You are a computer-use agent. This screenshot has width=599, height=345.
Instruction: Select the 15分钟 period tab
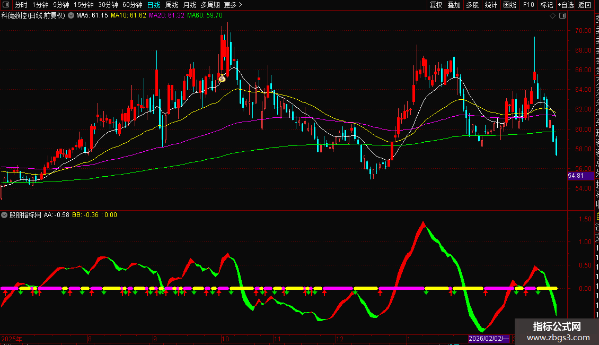coord(84,5)
